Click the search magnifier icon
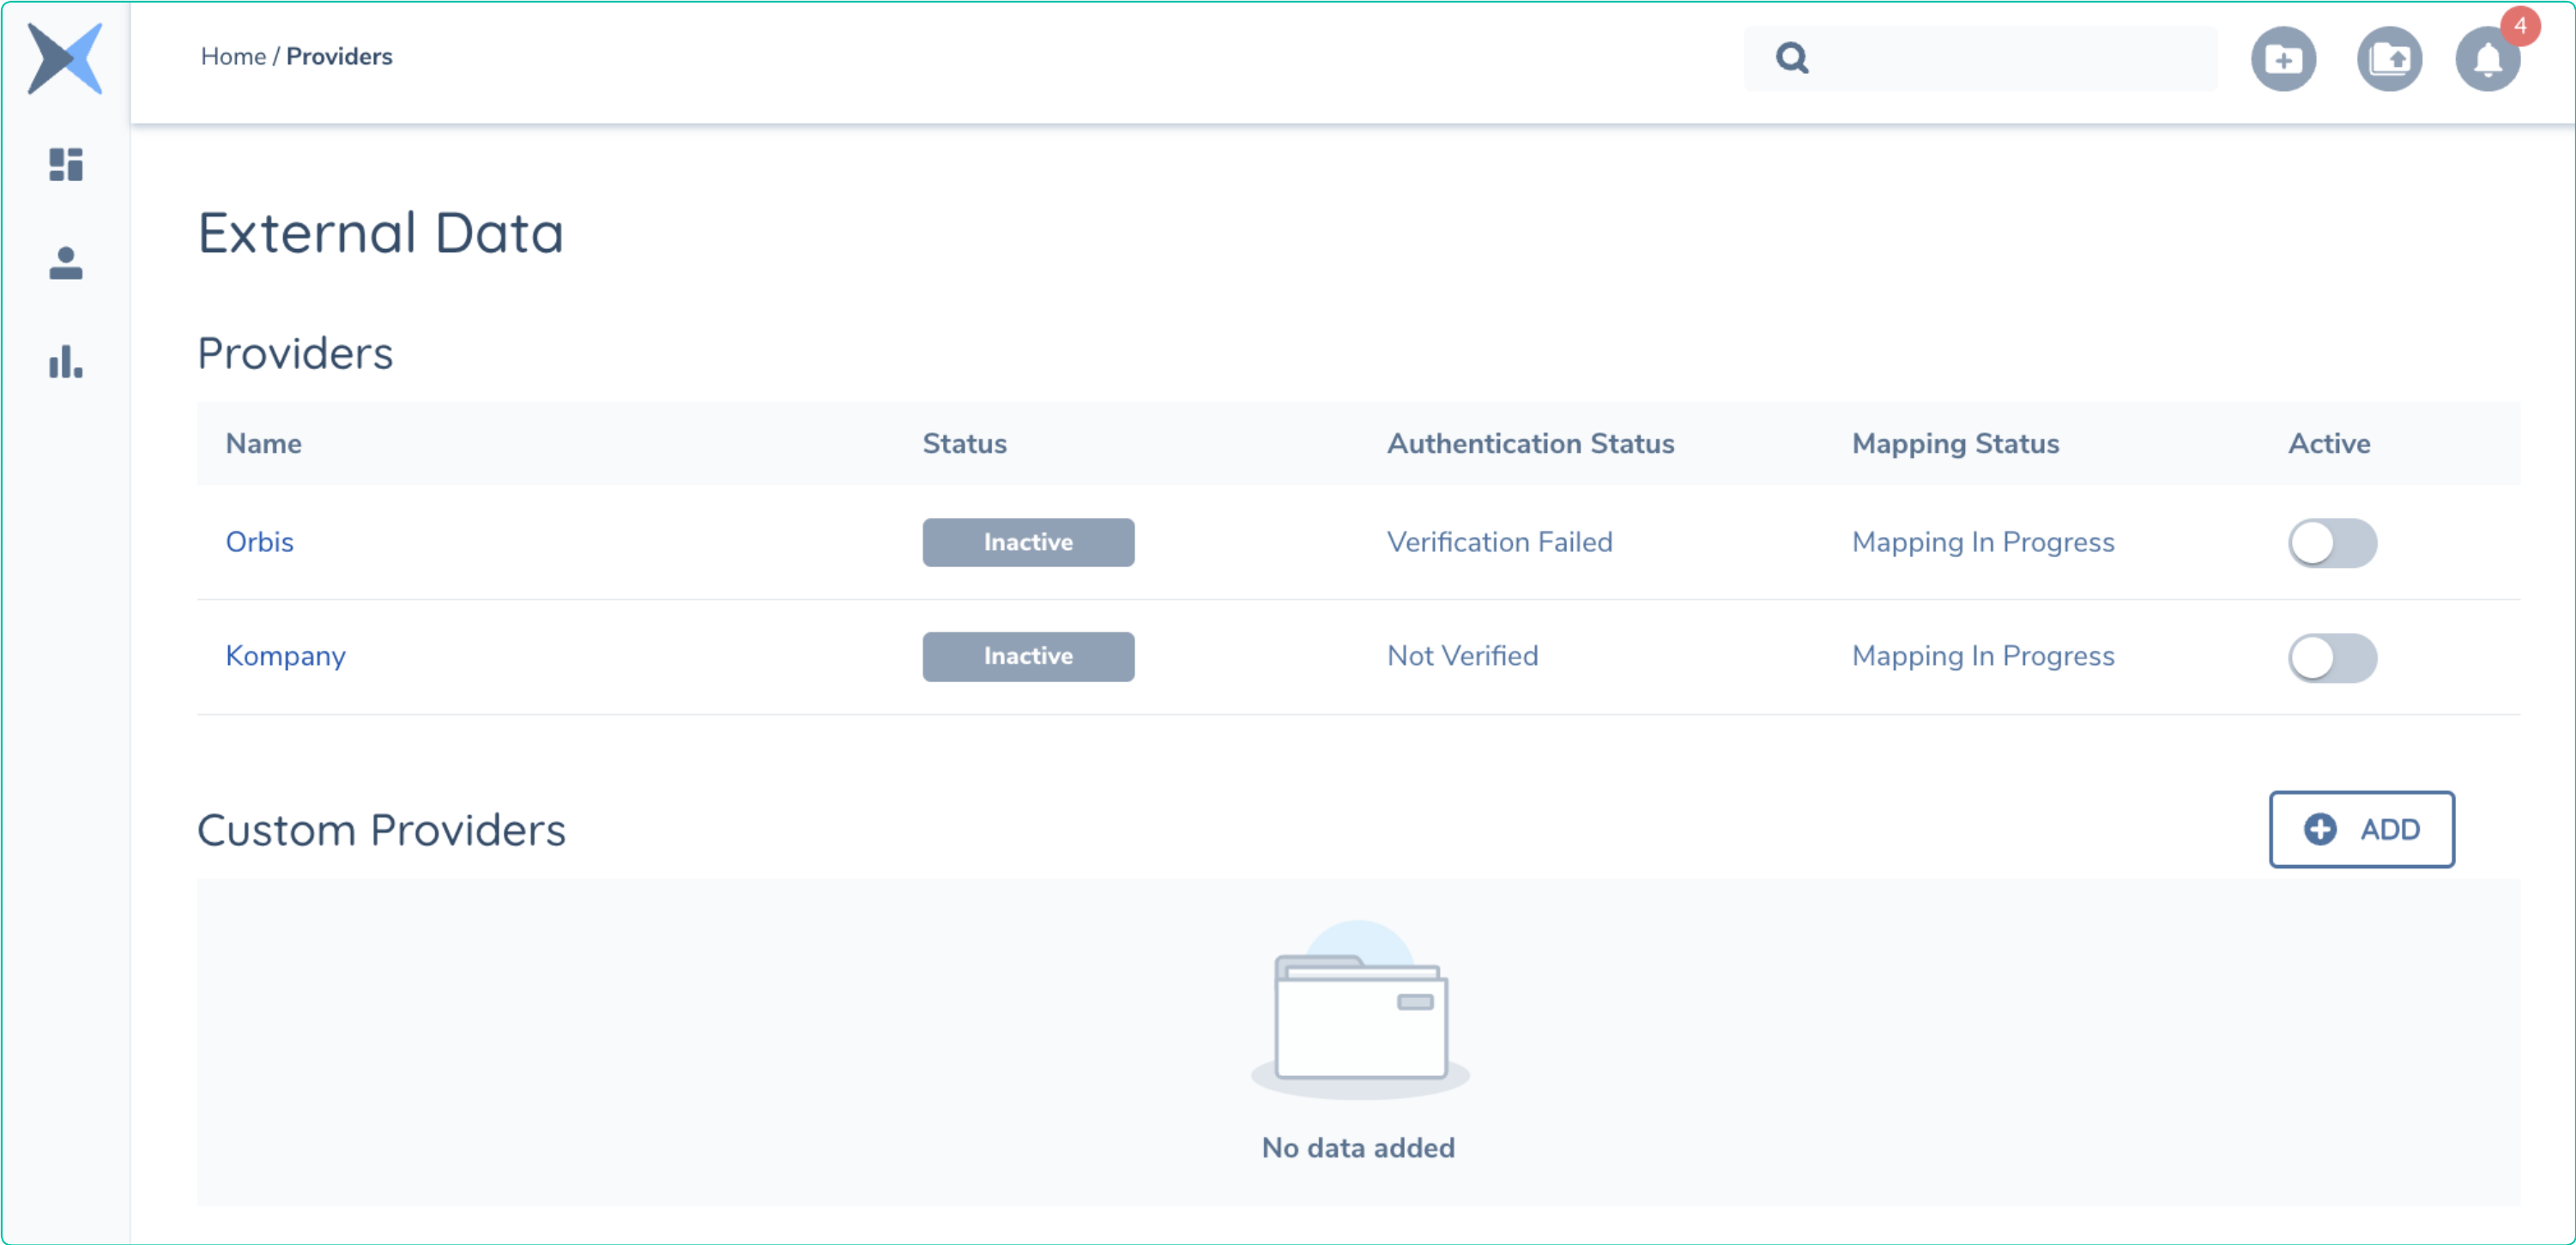Screen dimensions: 2576x1245 pos(1792,58)
